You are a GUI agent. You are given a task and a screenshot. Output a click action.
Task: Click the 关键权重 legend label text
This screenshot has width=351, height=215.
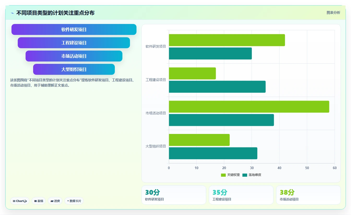(234, 175)
